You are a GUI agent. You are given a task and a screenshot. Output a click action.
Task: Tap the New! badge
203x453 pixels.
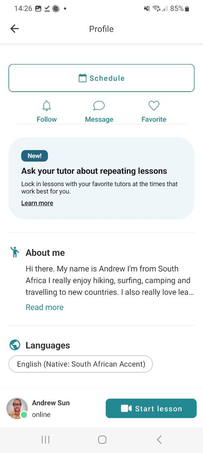point(35,156)
